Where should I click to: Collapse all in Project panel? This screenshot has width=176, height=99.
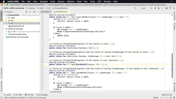(30, 12)
